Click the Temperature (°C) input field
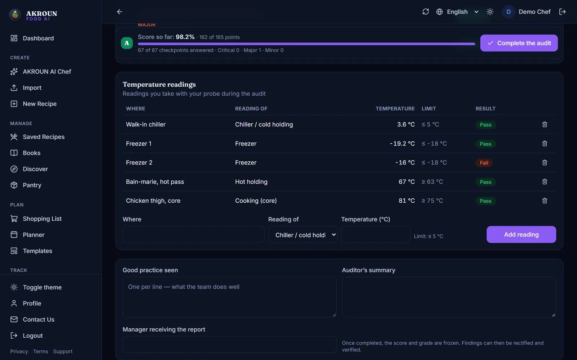577x360 pixels. click(376, 235)
